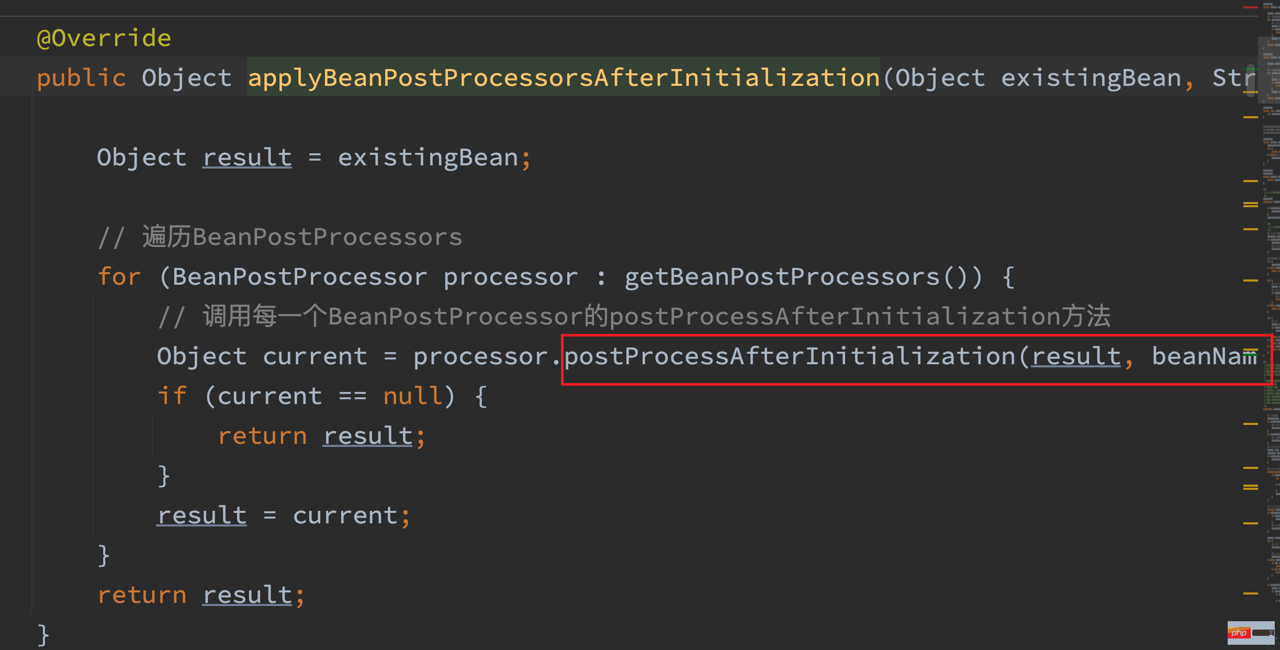Click the php logo badge
The image size is (1280, 650).
pos(1239,633)
